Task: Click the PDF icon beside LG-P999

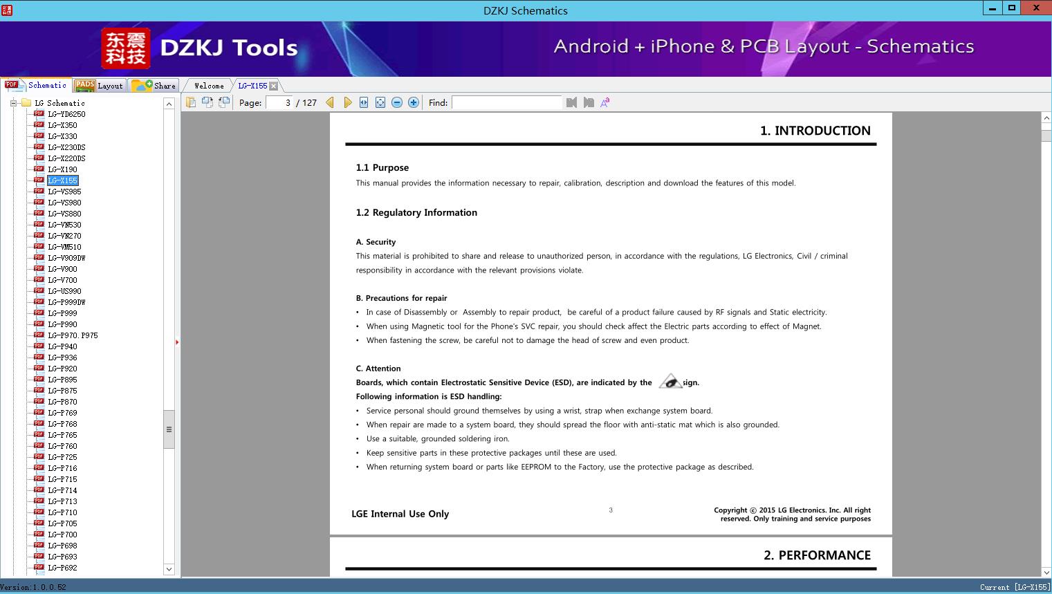Action: [x=39, y=313]
